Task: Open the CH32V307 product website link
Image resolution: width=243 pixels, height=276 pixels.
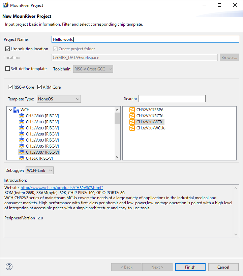Action: [62, 188]
